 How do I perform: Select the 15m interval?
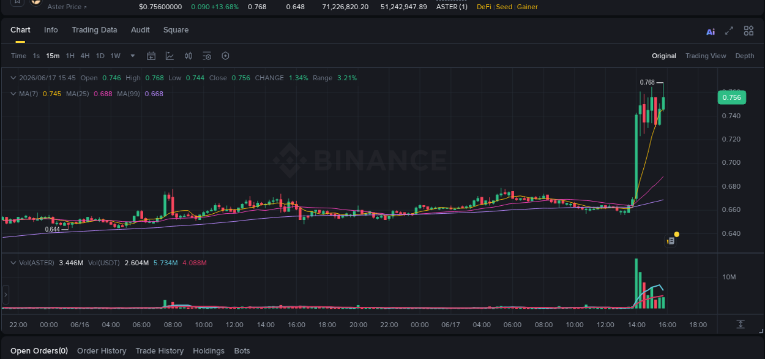click(53, 56)
